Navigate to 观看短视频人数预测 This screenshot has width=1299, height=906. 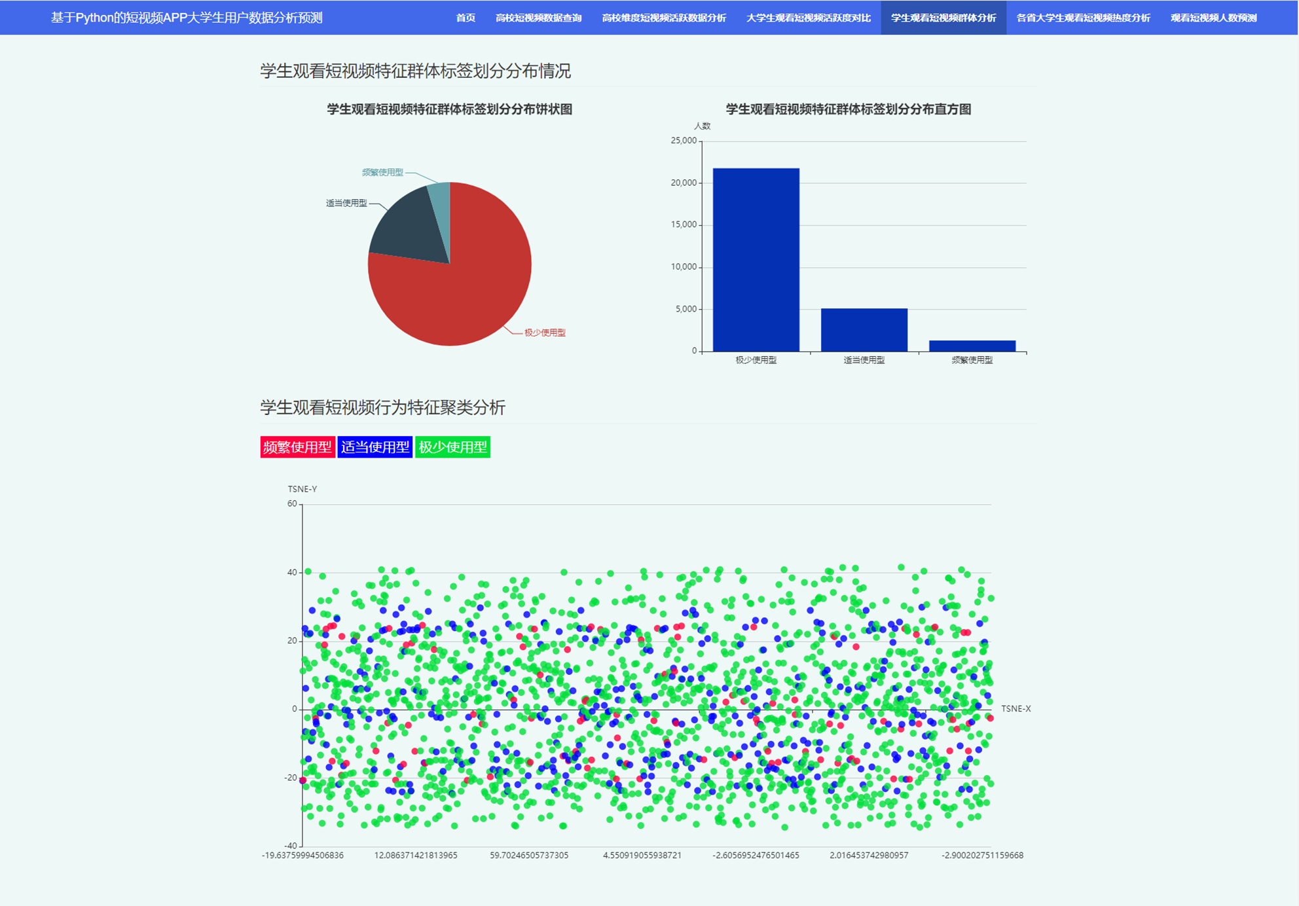click(1213, 18)
